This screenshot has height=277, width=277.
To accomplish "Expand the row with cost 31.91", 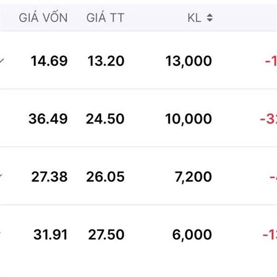I will click(x=2, y=234).
